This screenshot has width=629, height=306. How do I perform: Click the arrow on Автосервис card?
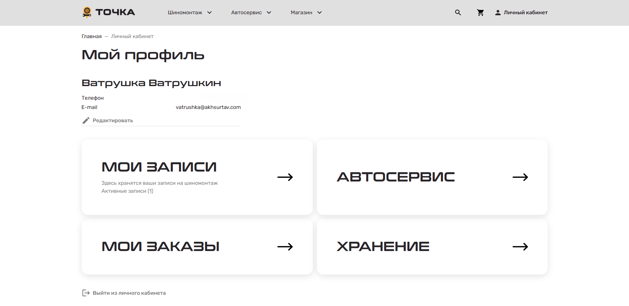pos(520,177)
